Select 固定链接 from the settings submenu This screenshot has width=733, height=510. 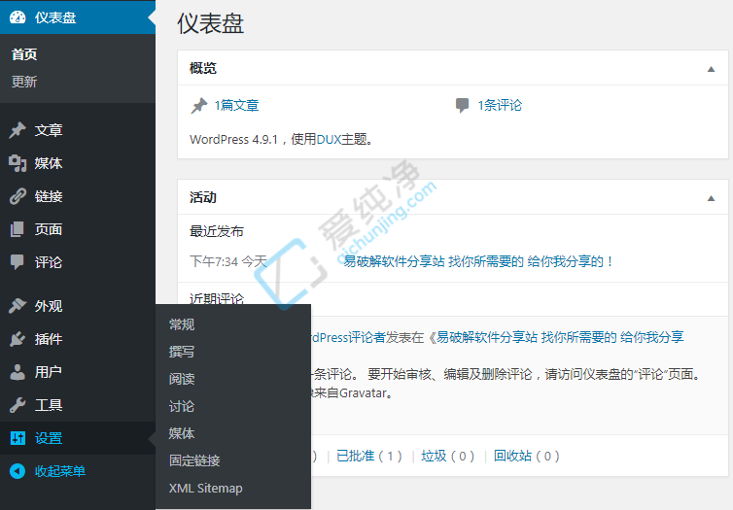click(x=194, y=460)
